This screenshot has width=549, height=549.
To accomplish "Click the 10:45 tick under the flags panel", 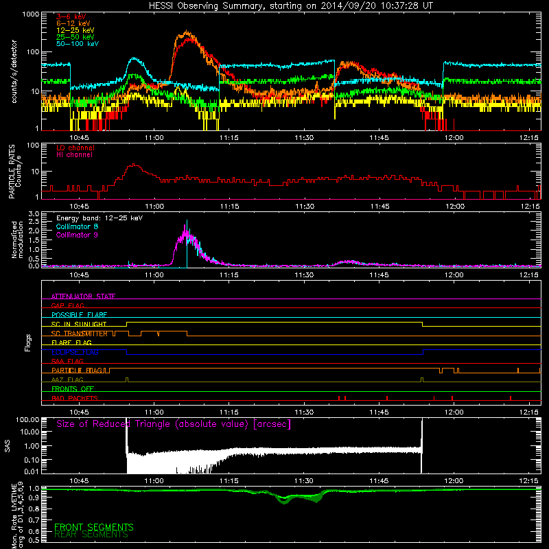I will (79, 412).
